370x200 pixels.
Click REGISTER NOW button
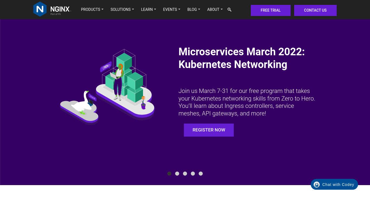click(209, 130)
